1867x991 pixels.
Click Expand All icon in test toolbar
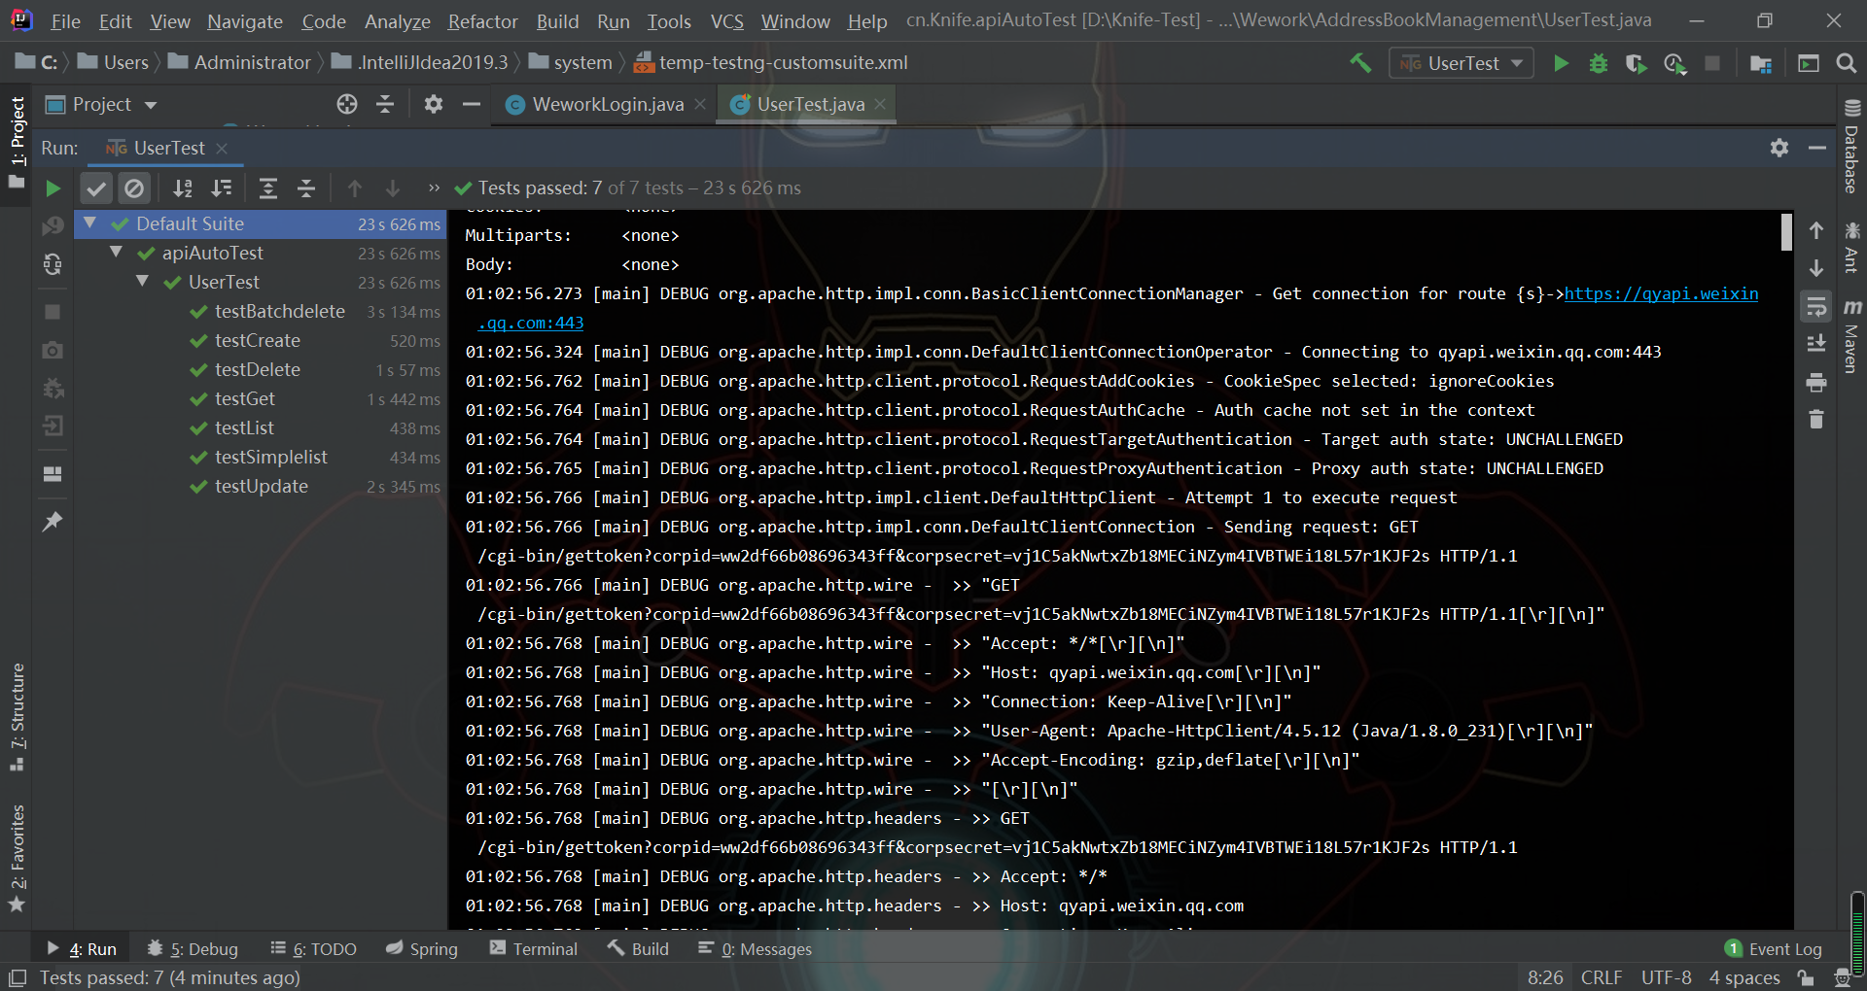click(268, 188)
